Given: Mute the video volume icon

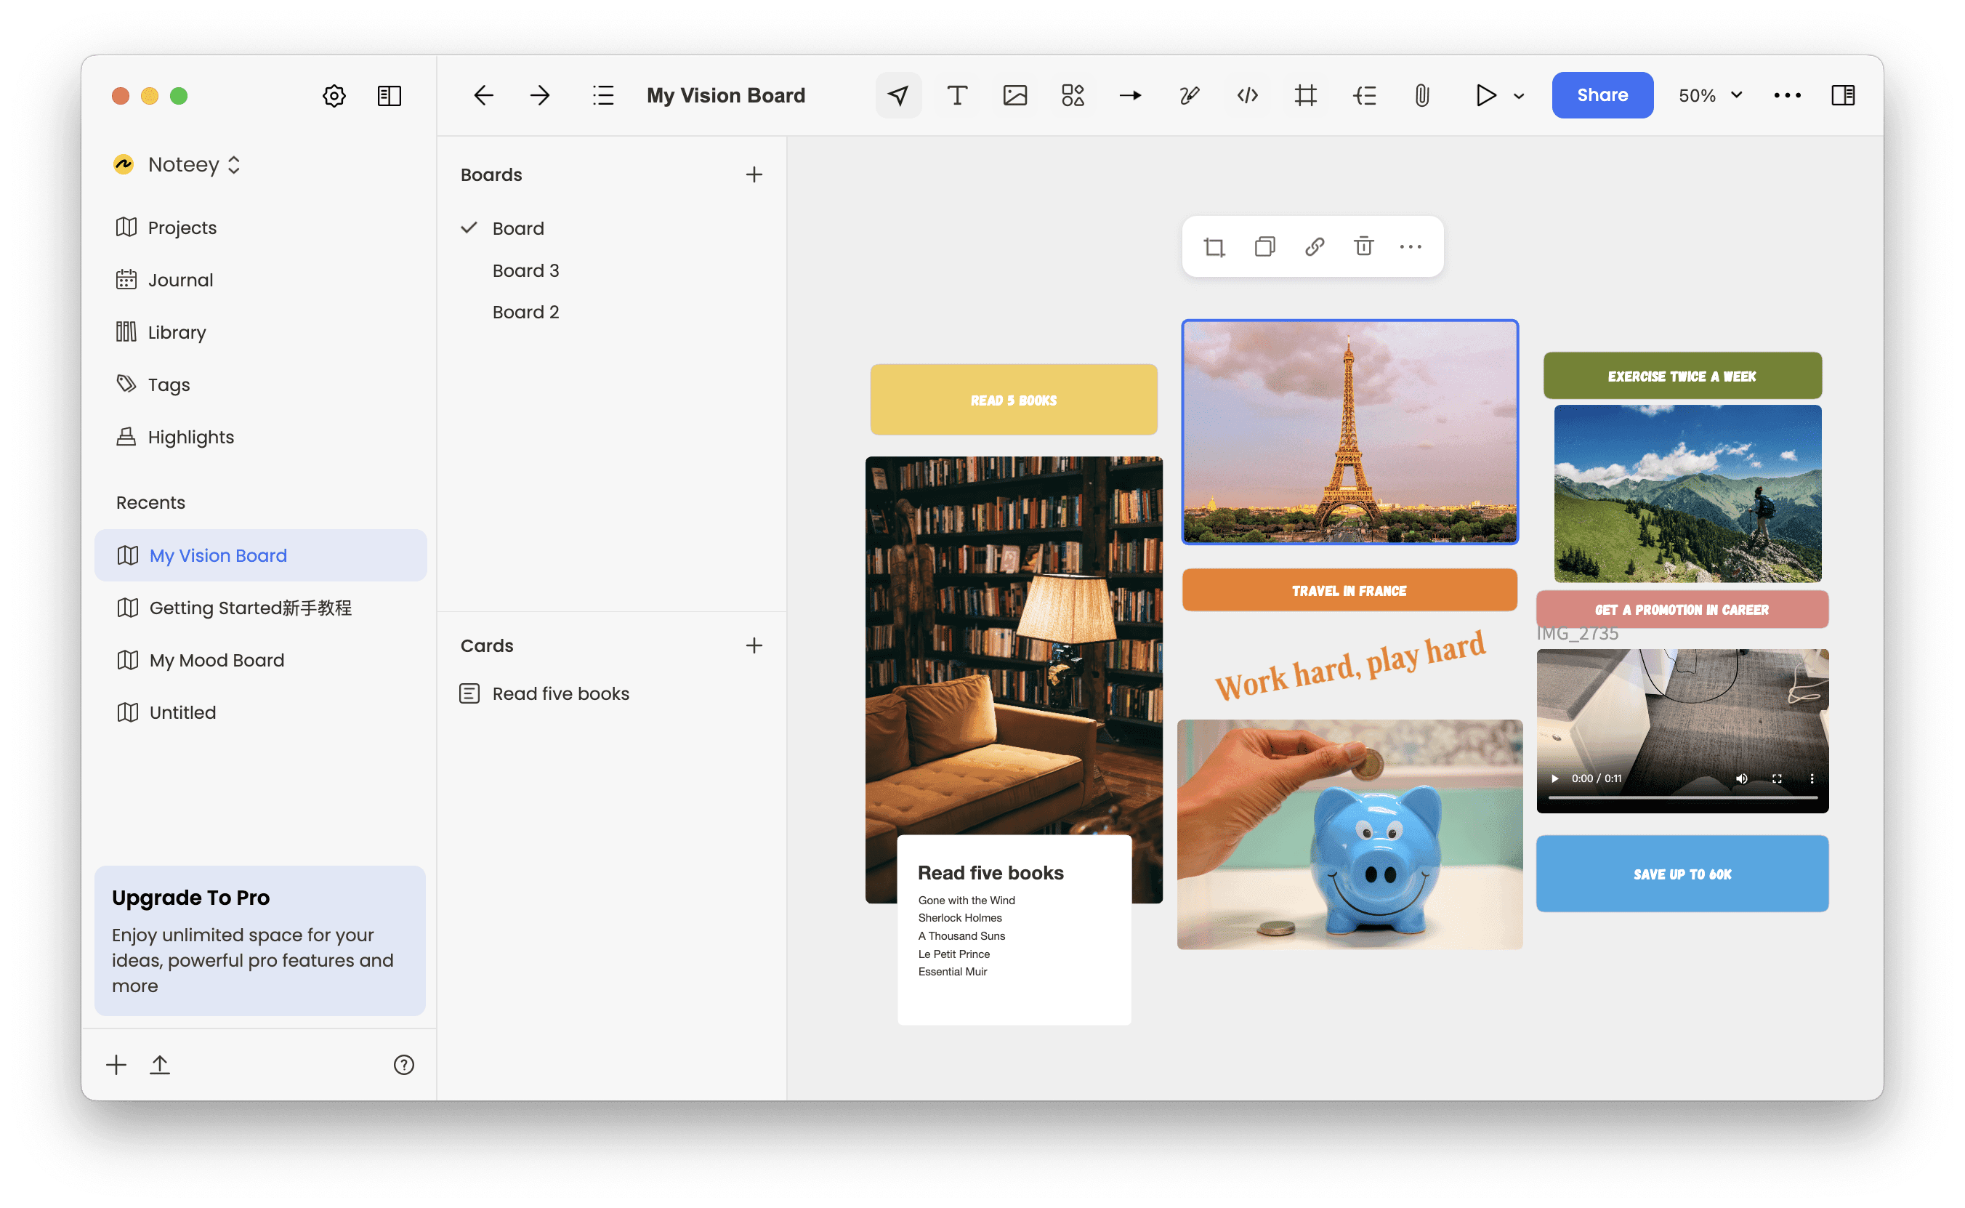Looking at the screenshot, I should coord(1741,778).
